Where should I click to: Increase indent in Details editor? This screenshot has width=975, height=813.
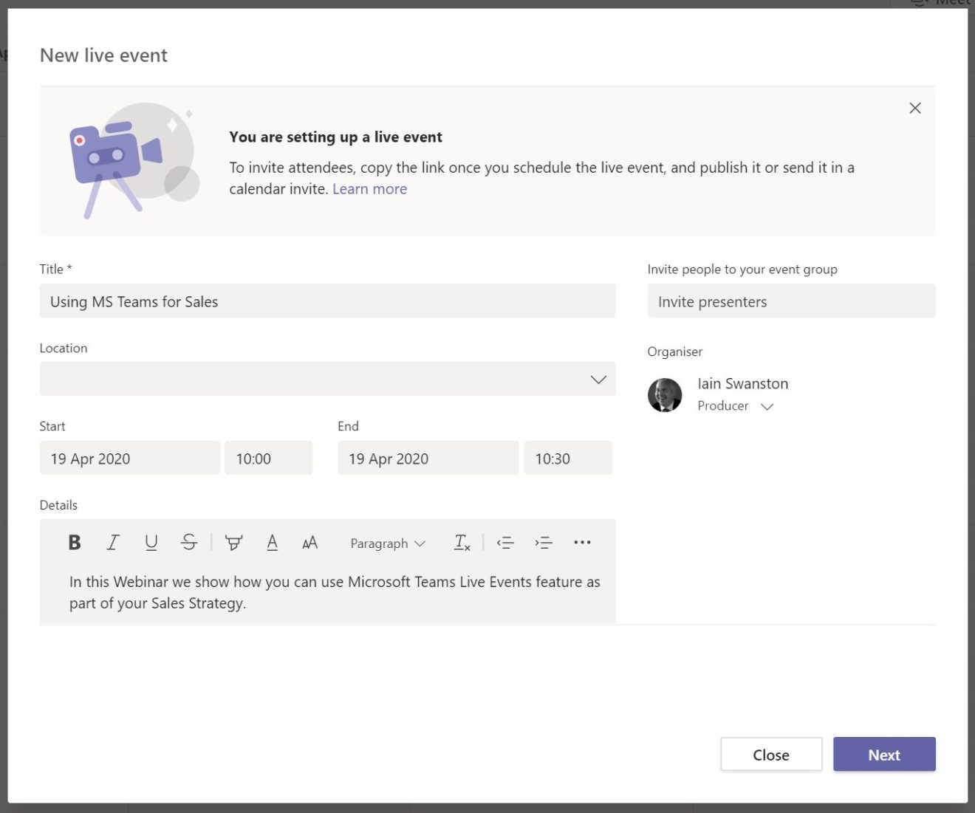tap(544, 543)
